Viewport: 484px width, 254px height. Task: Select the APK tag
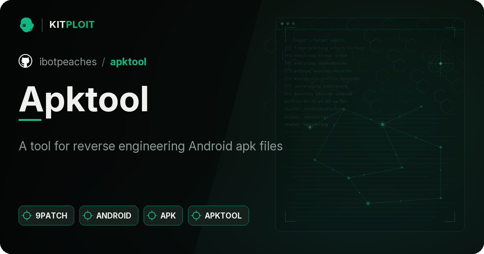tap(163, 216)
